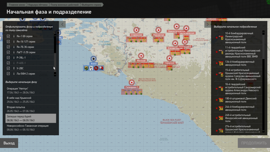
Task: Select phase Операция "Нептун"
Action: click(x=31, y=90)
